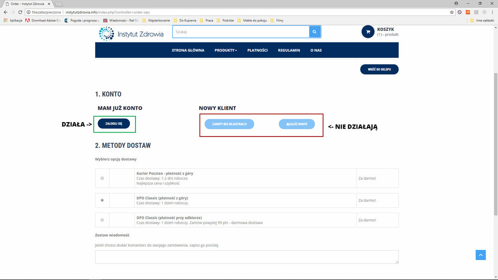498x280 pixels.
Task: Click Kurier Pocztex - płatność z góry text
Action: 165,173
